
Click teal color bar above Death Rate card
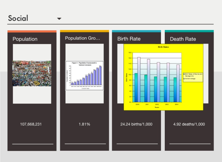[x=189, y=31]
